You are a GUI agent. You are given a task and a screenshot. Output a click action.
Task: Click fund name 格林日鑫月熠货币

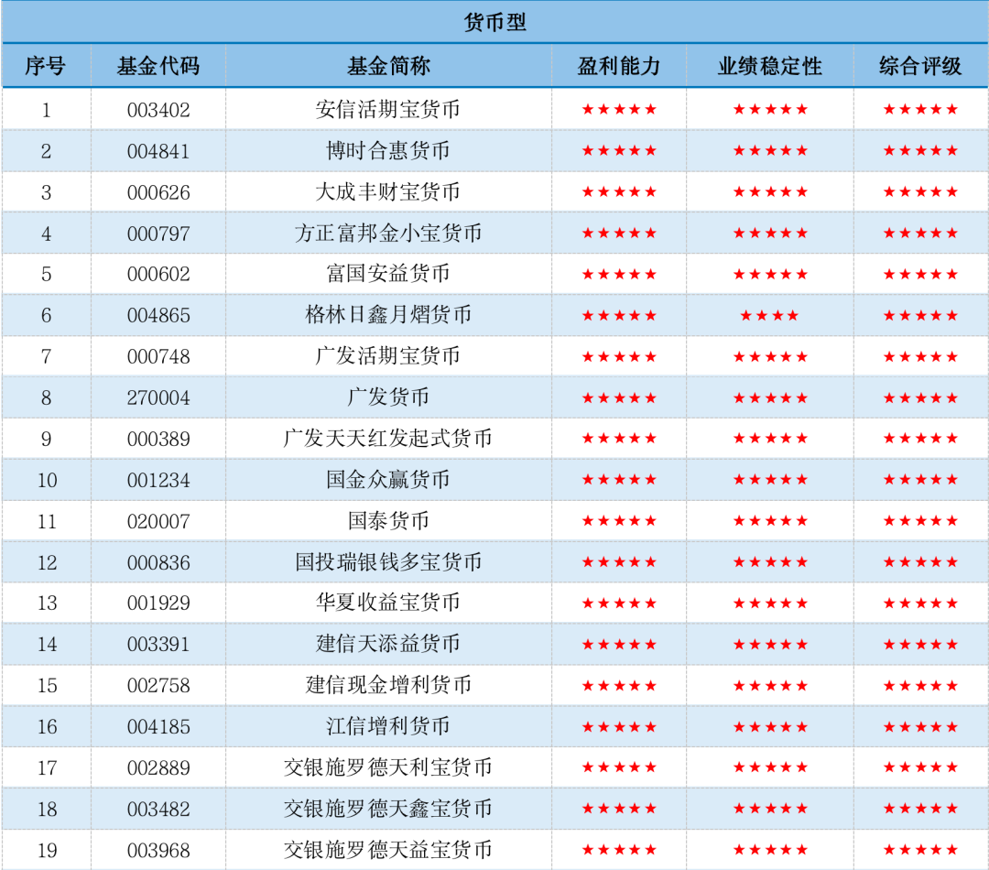click(388, 314)
